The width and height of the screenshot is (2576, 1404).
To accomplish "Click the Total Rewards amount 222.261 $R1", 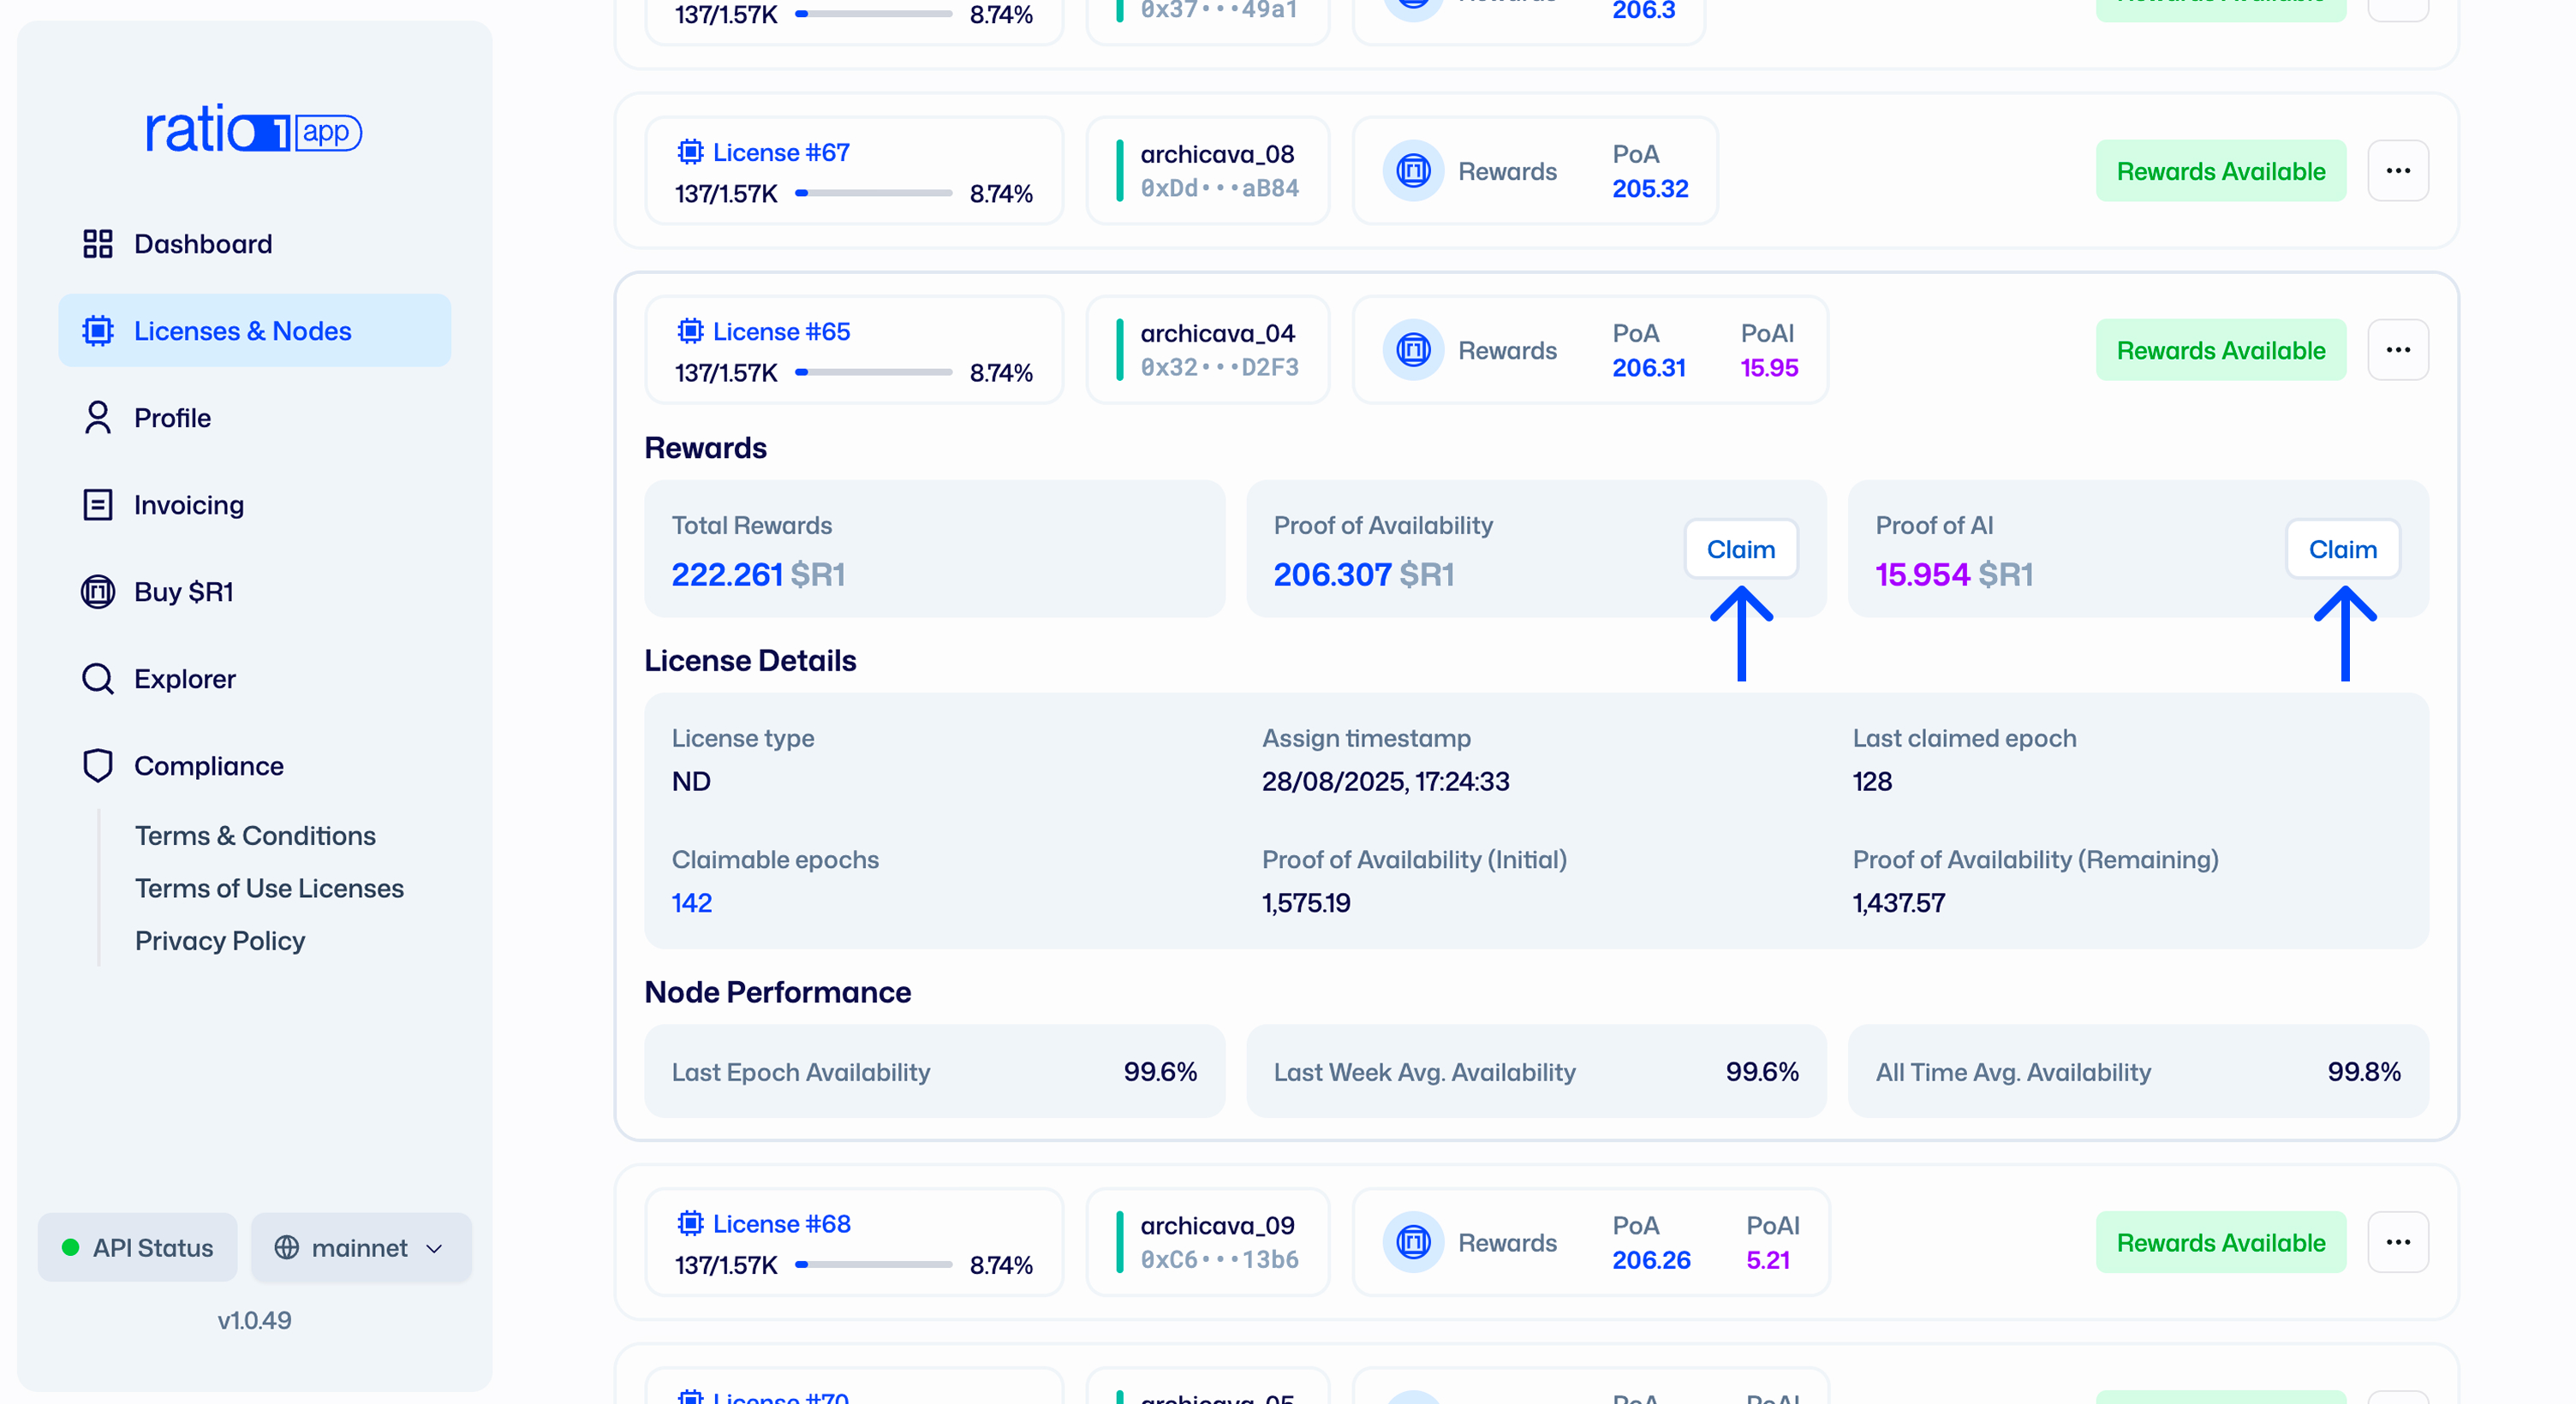I will click(758, 574).
